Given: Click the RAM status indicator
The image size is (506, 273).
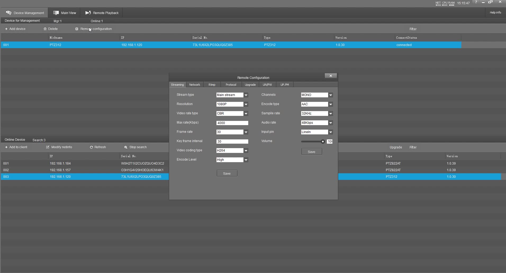Looking at the screenshot, I should tap(451, 3).
